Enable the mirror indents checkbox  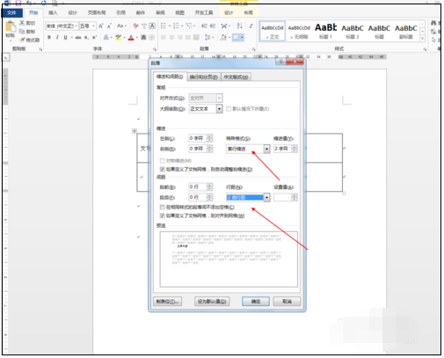coord(162,161)
